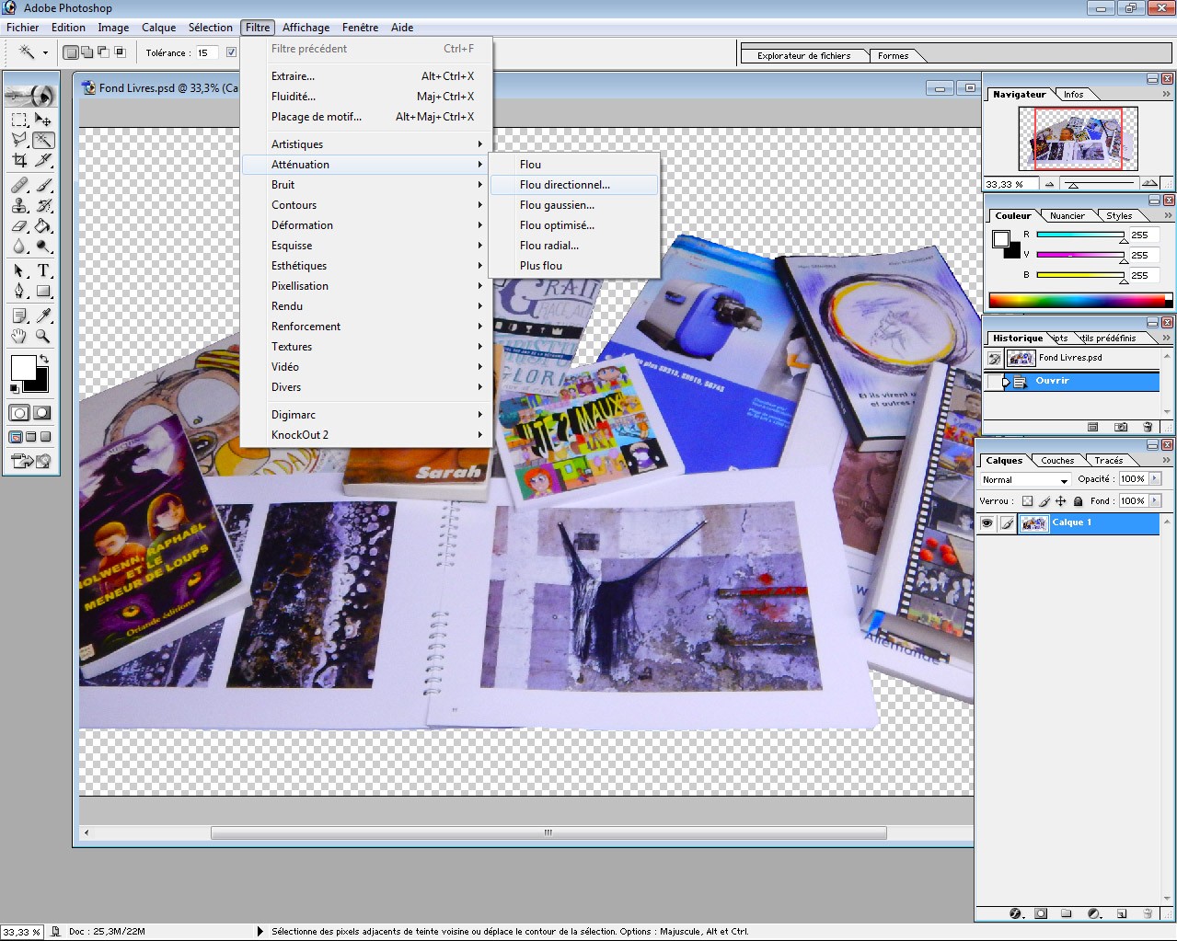The width and height of the screenshot is (1177, 941).
Task: Click the History panel trash icon
Action: 1148,427
